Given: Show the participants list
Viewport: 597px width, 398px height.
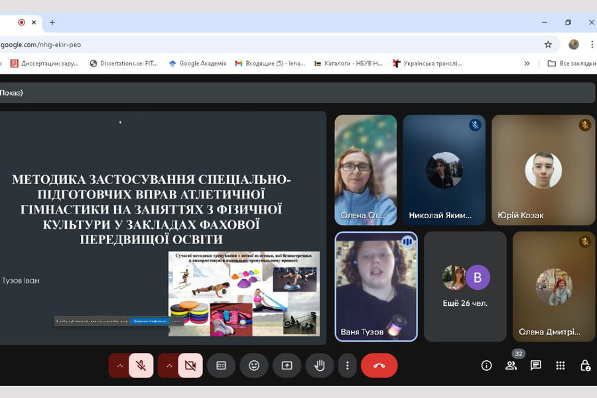Looking at the screenshot, I should (x=511, y=365).
